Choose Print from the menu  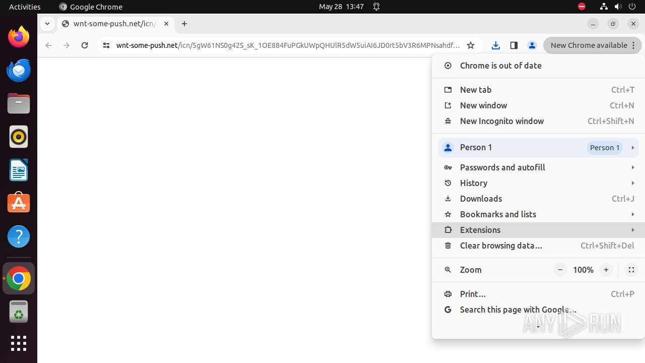point(538,294)
